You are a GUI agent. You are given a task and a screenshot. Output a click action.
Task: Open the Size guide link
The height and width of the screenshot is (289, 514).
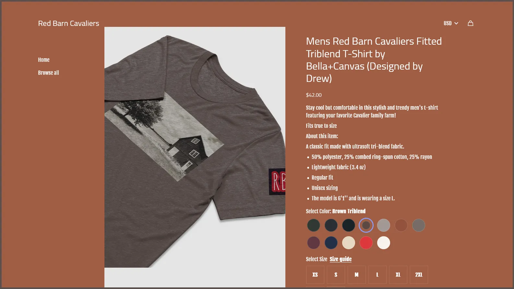(x=341, y=259)
